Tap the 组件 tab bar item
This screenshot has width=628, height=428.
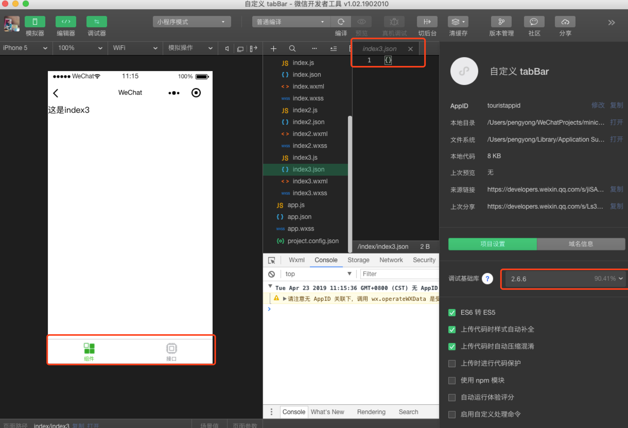pyautogui.click(x=89, y=352)
